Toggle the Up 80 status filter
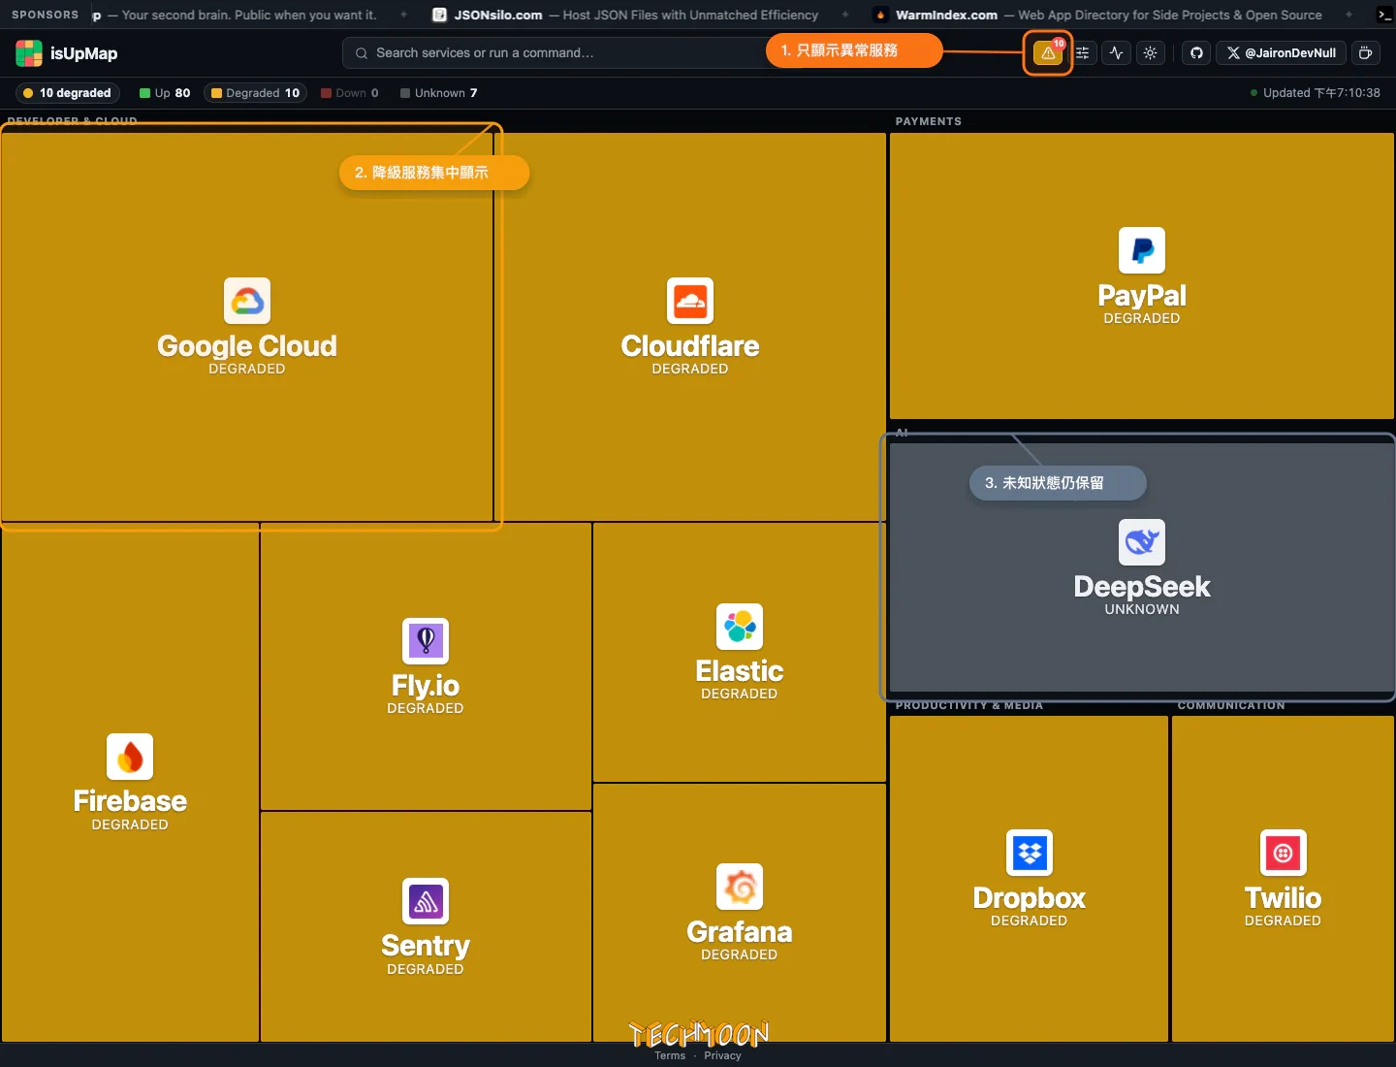 point(165,93)
